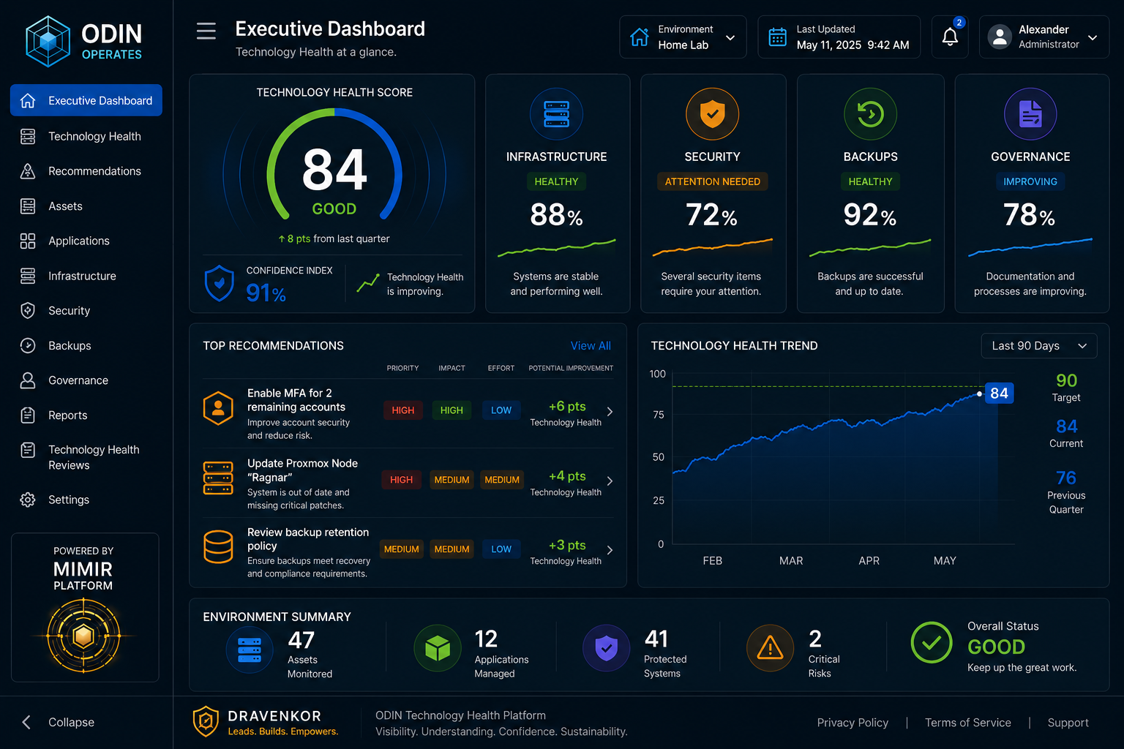
Task: Click the +6 pts improvement value
Action: coord(567,406)
